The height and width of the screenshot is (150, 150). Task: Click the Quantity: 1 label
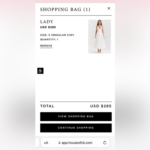coord(49,39)
